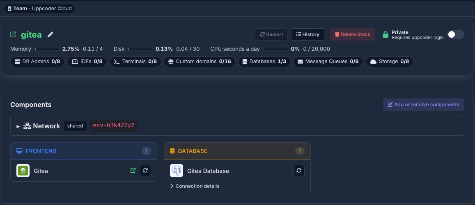Screen dimensions: 475x205
Task: Click the Components heading
Action: click(31, 105)
